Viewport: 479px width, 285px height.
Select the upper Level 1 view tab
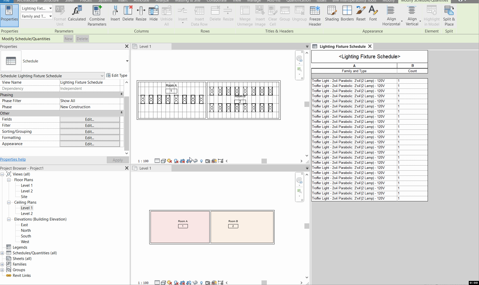point(145,47)
